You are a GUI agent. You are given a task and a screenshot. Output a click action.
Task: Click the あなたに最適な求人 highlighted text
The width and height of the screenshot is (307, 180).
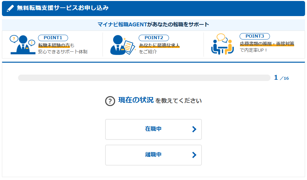pos(159,45)
